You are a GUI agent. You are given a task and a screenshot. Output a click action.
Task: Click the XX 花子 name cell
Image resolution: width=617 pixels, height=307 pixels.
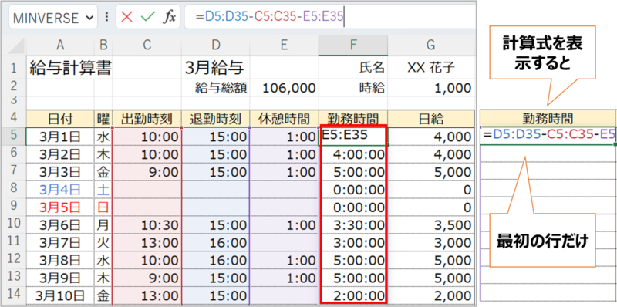(431, 68)
